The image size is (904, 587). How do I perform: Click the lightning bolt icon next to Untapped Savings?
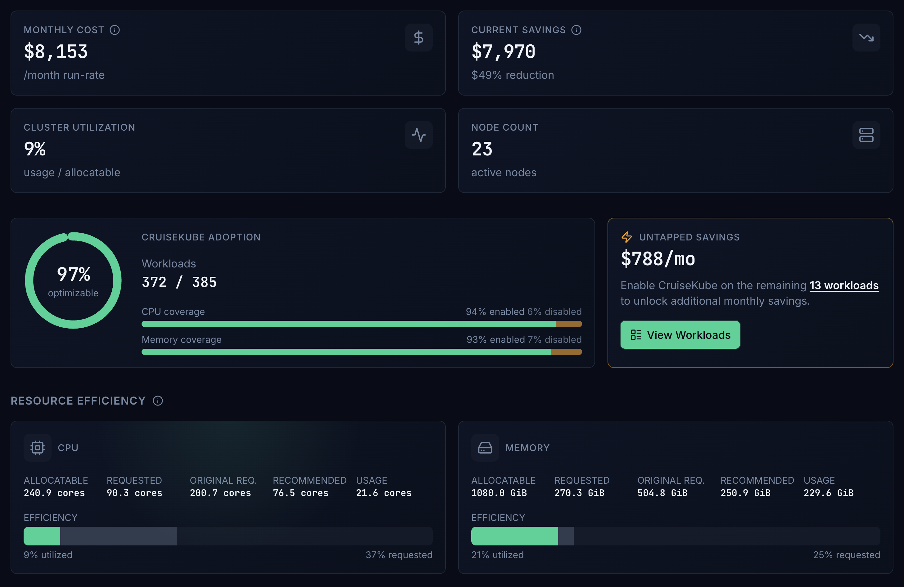pos(626,237)
